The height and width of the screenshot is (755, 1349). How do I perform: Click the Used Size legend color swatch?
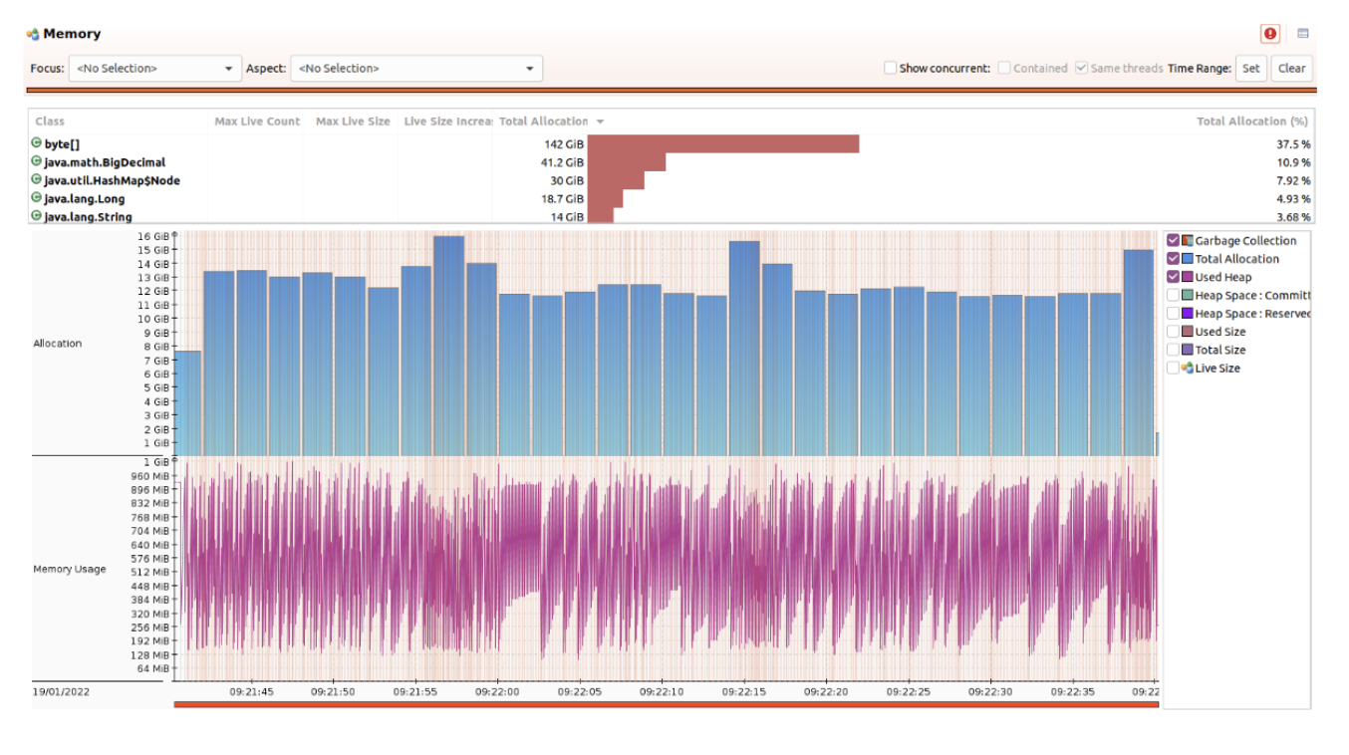(x=1187, y=332)
